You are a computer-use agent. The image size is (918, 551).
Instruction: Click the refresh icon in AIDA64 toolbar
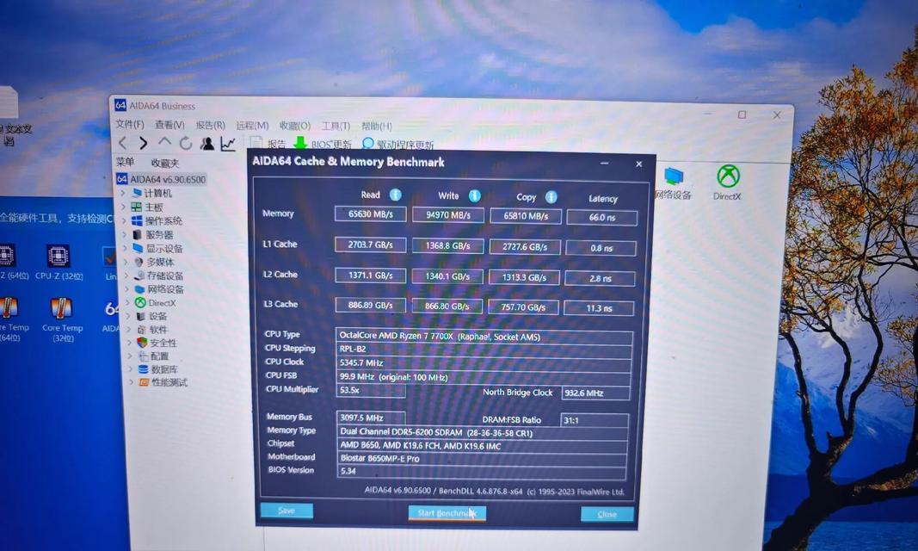click(x=186, y=144)
